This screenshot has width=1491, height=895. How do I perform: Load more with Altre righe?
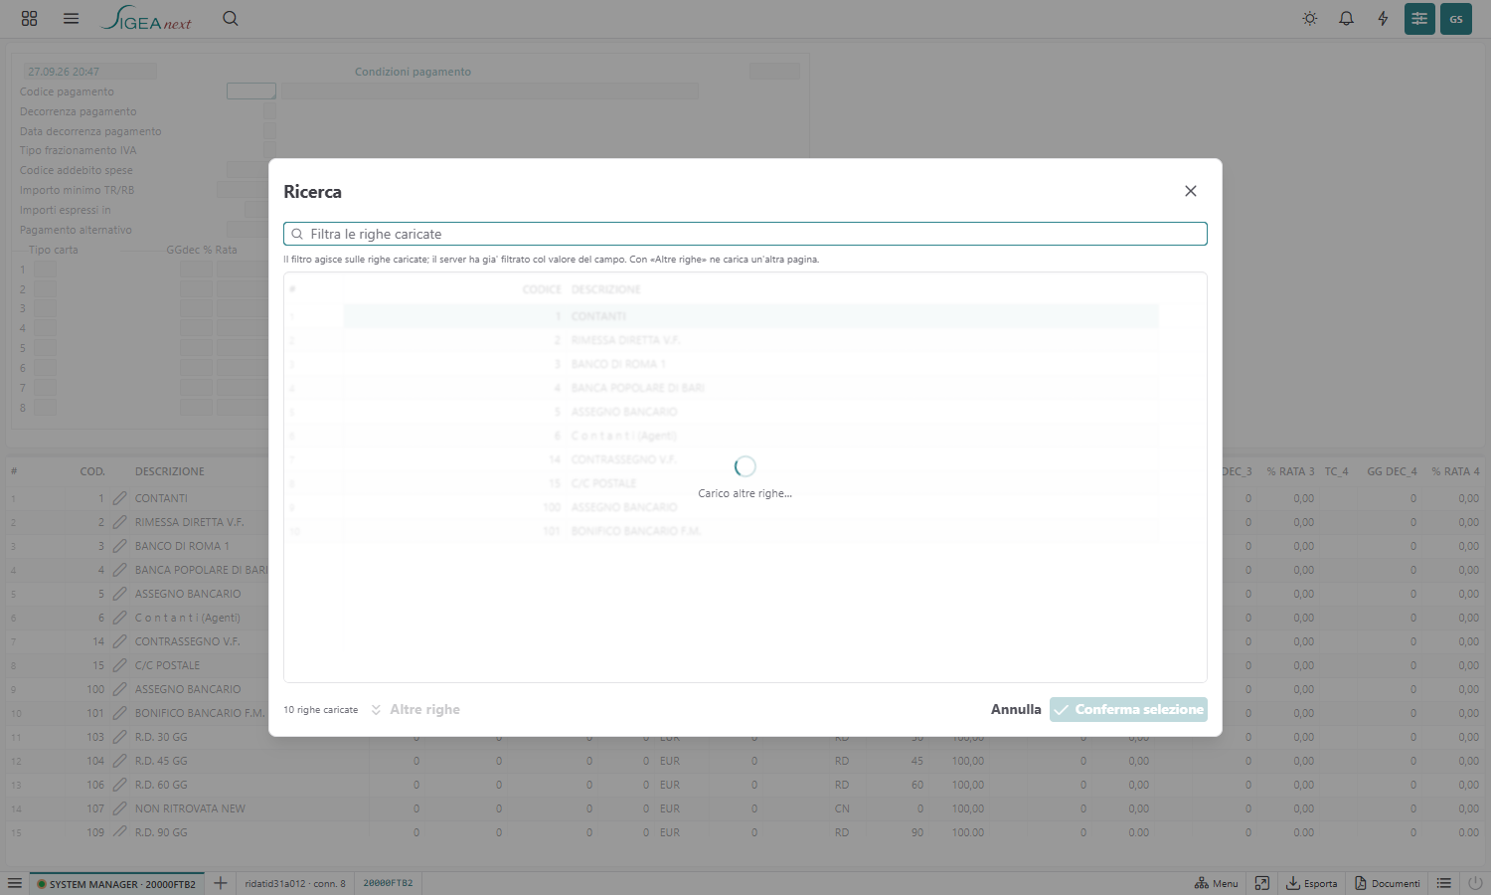[x=415, y=709]
